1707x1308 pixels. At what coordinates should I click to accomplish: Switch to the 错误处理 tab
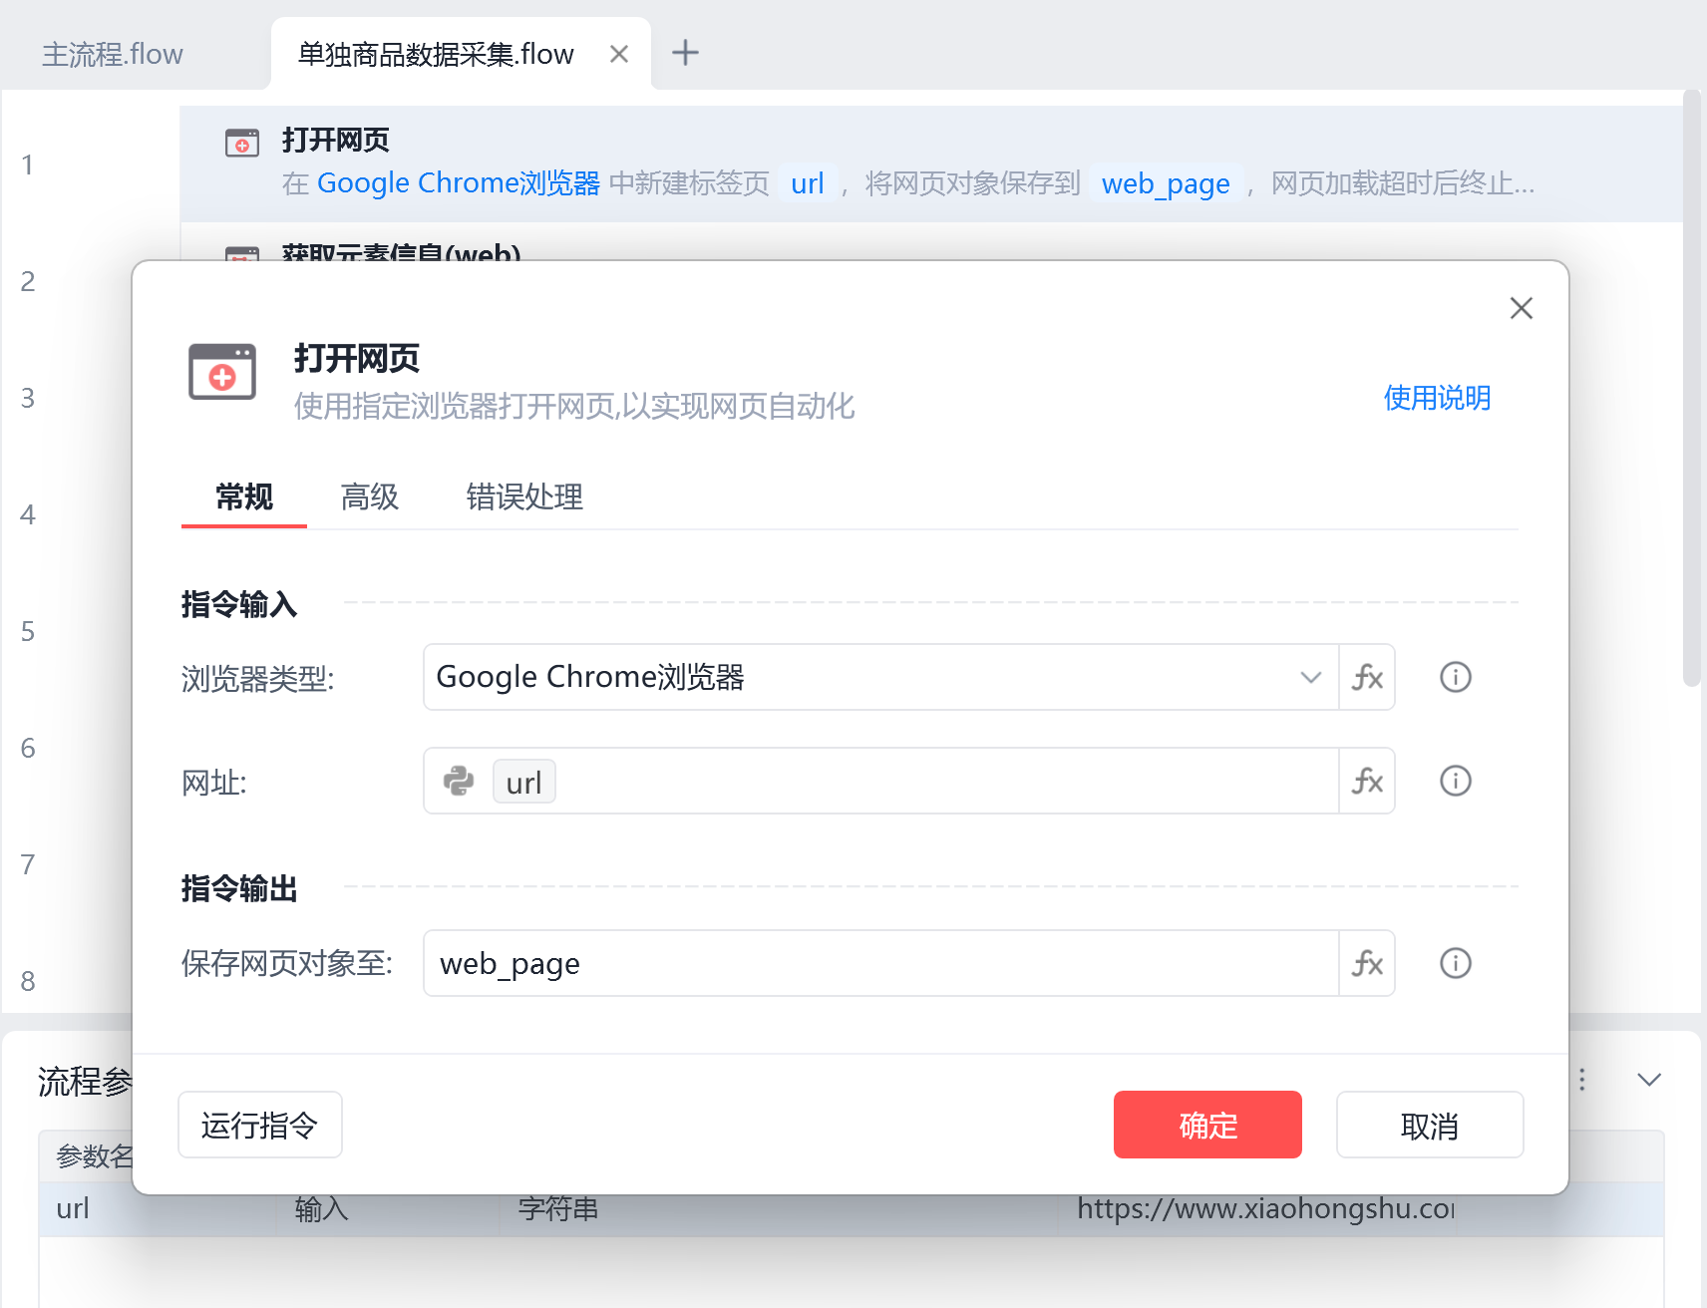coord(523,497)
